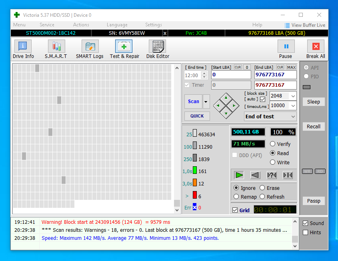Click the End LBA input field
This screenshot has width=338, height=261.
pyautogui.click(x=276, y=75)
